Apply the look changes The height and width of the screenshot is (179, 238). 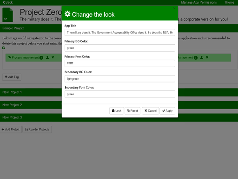(x=167, y=111)
